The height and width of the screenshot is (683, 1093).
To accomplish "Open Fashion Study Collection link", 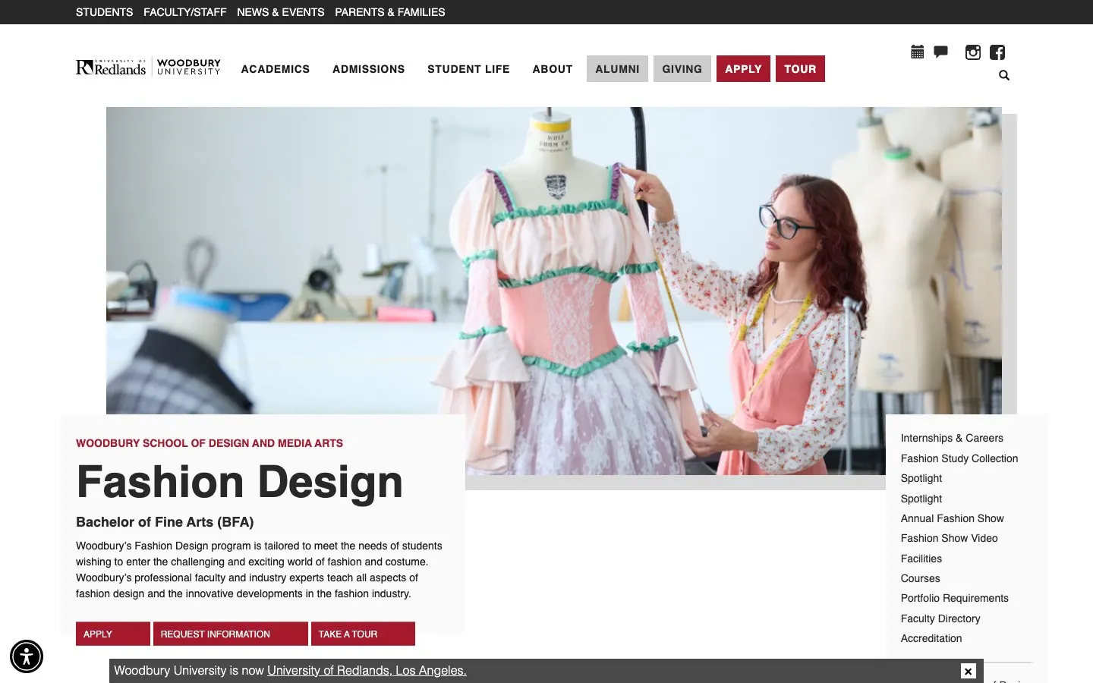I will pos(959,458).
